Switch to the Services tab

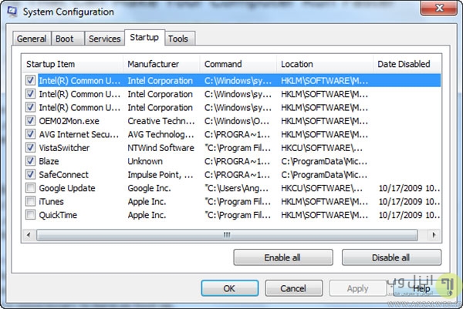pos(104,39)
